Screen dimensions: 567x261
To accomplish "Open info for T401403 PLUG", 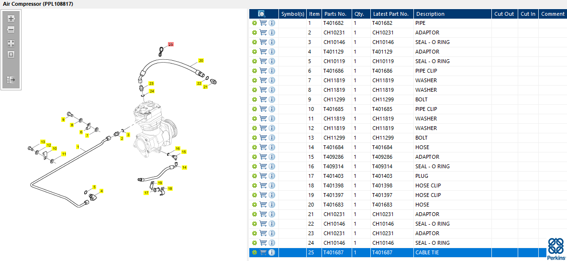I will pos(272,176).
